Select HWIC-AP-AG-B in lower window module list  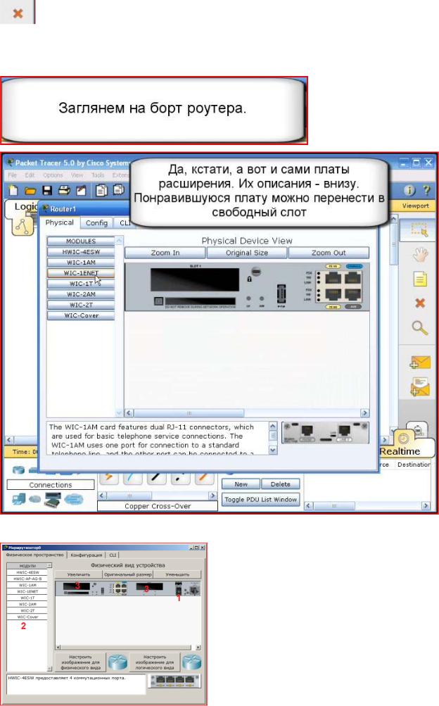click(27, 579)
